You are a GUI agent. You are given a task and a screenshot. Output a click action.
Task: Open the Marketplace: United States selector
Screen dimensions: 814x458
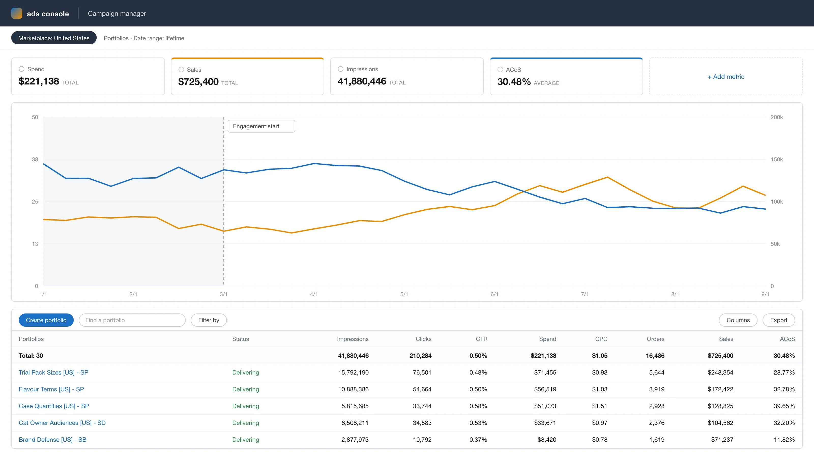tap(54, 38)
